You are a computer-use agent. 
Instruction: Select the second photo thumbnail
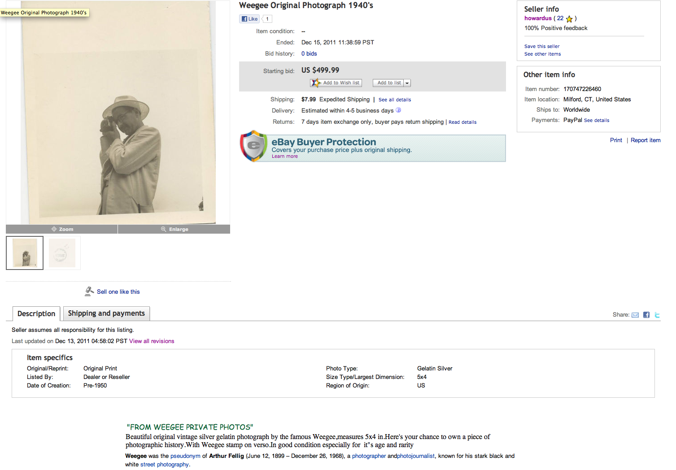point(62,253)
